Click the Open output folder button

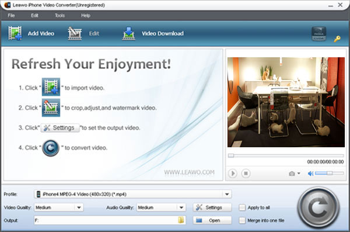click(x=212, y=220)
